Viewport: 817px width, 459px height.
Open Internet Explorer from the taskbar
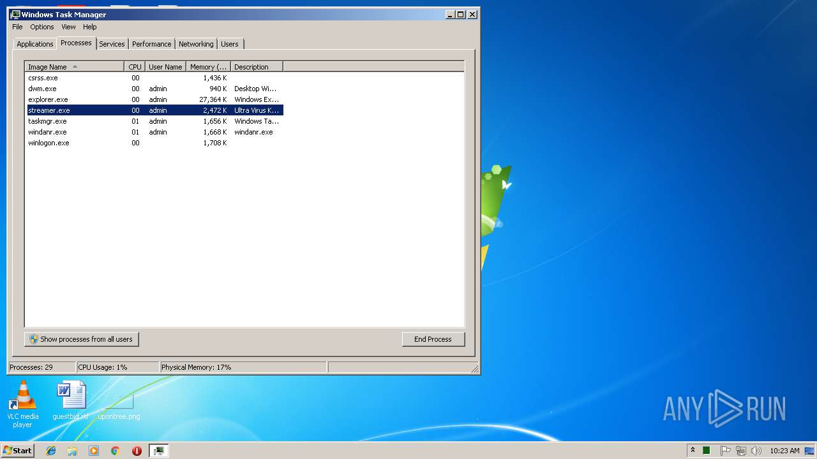tap(51, 451)
